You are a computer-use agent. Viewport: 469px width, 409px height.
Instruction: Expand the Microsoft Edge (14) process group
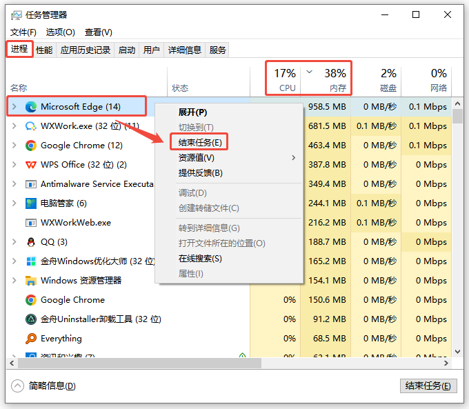click(14, 106)
